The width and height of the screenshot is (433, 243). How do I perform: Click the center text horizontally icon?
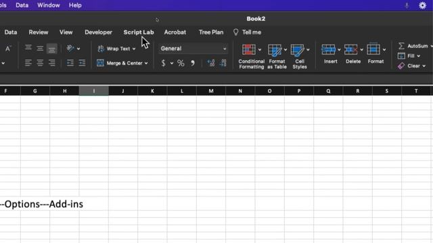point(40,63)
